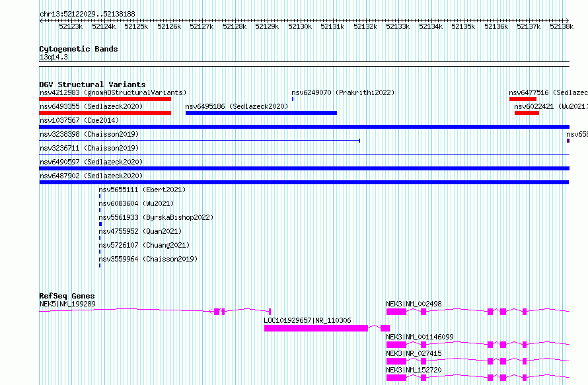
Task: Select the 13q14.3 band label
Action: (x=54, y=57)
